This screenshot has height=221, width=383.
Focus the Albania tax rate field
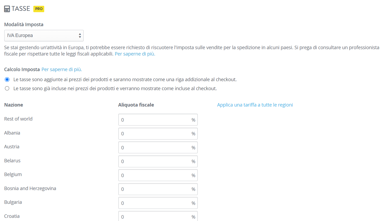pos(158,133)
